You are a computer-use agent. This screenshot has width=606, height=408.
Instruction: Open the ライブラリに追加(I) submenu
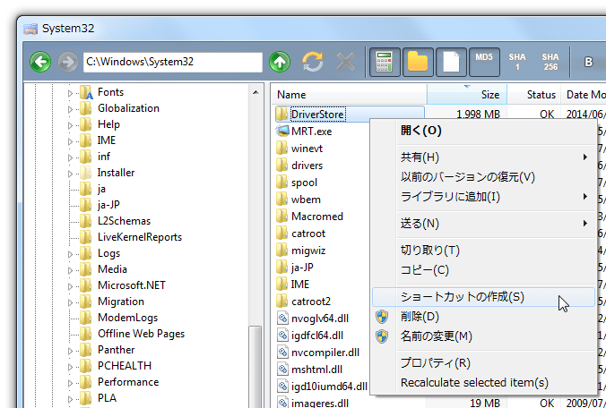[x=483, y=197]
